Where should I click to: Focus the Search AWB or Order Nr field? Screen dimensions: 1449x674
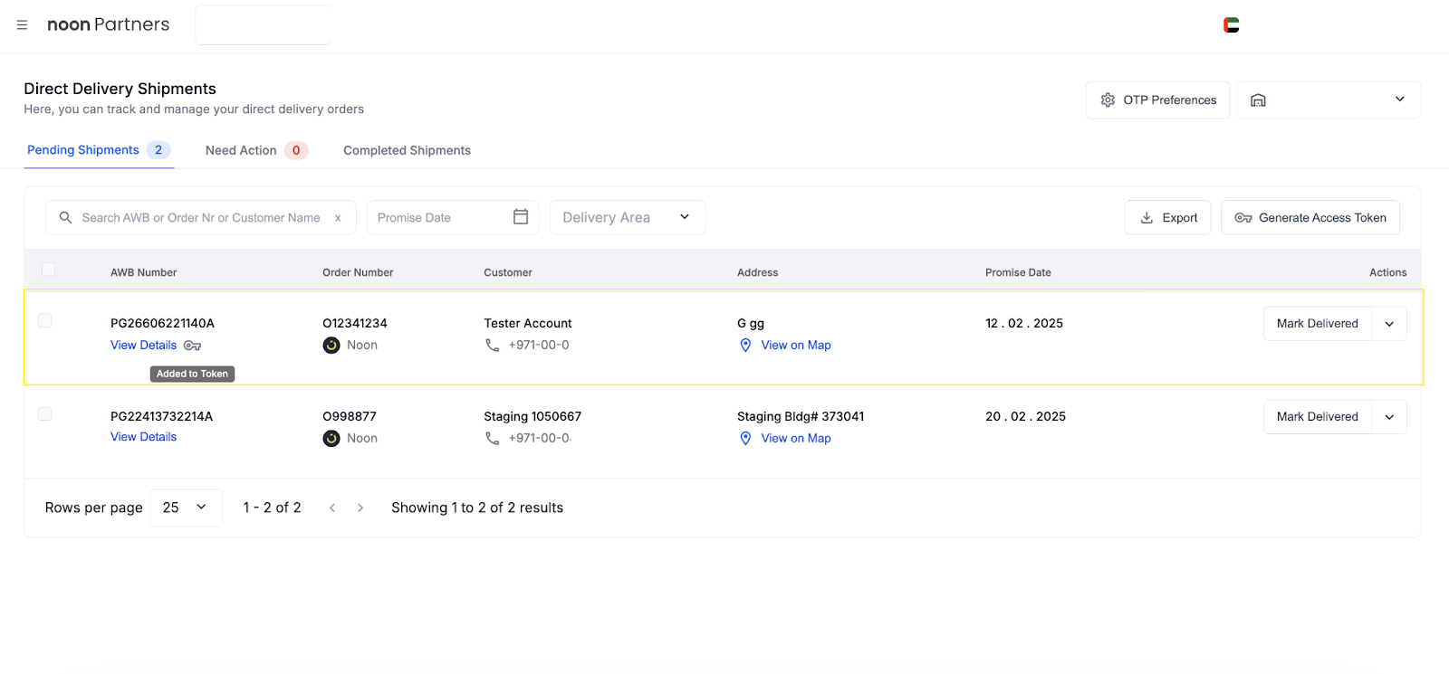click(200, 218)
